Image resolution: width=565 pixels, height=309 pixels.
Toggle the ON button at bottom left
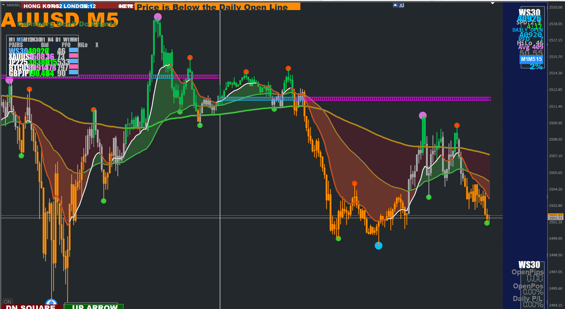[x=8, y=302]
